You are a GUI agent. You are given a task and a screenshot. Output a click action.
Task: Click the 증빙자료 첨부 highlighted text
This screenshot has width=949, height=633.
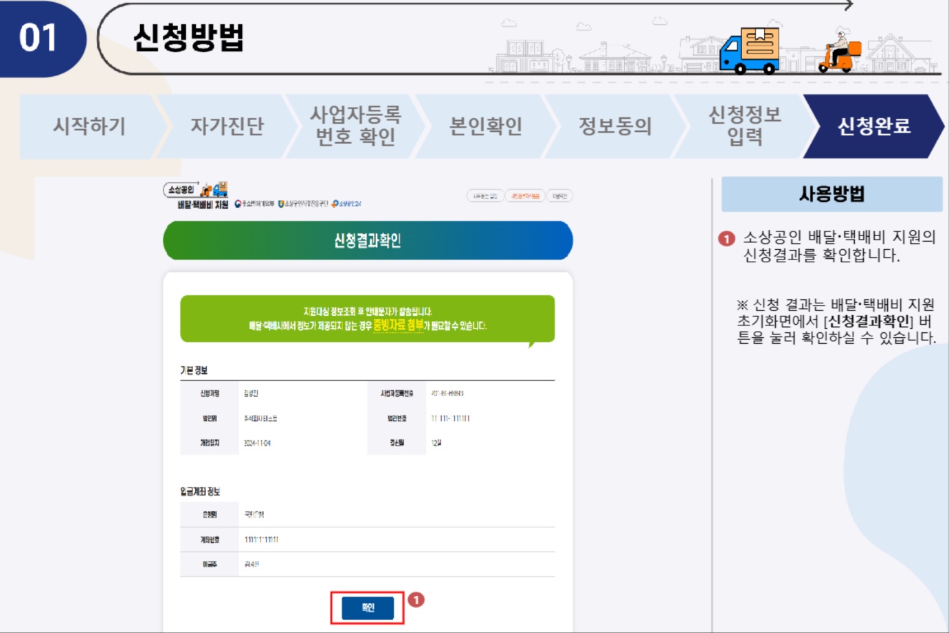tap(399, 325)
